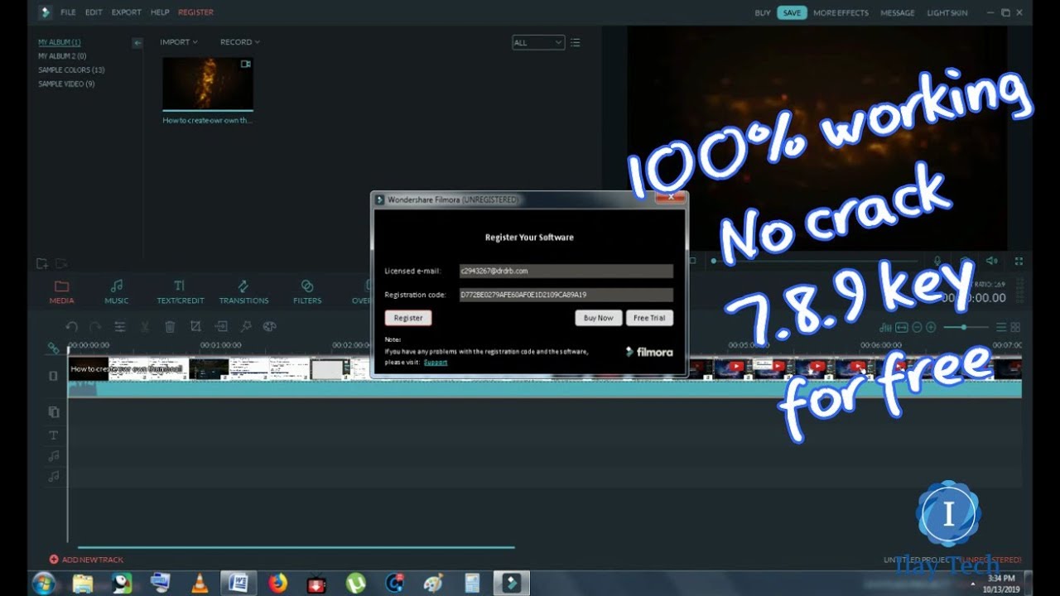Open the Transitions tab

tap(243, 291)
